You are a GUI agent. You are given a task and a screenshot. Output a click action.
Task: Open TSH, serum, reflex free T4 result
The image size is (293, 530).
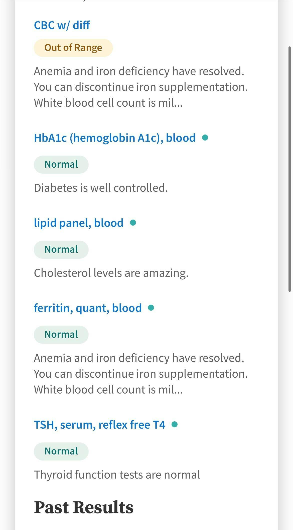tap(99, 425)
